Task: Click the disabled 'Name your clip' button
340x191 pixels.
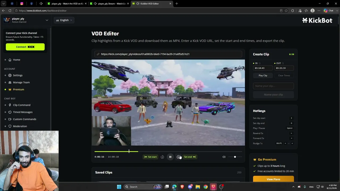Action: [x=273, y=95]
